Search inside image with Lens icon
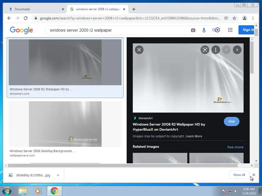 tap(205, 50)
